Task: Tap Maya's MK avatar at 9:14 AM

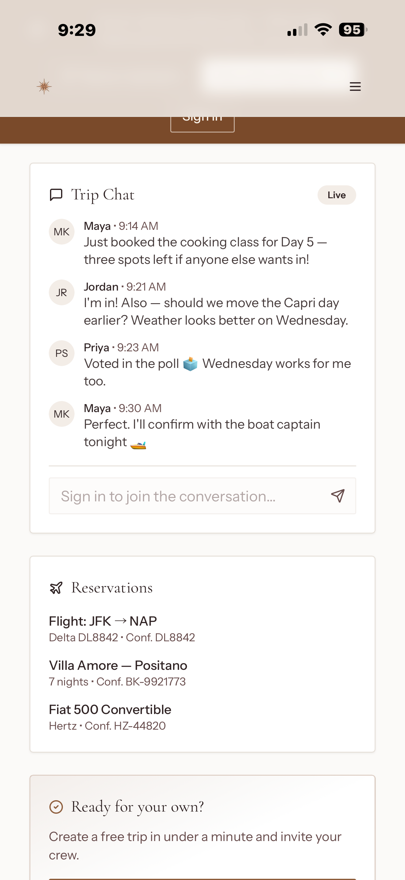Action: click(x=61, y=232)
